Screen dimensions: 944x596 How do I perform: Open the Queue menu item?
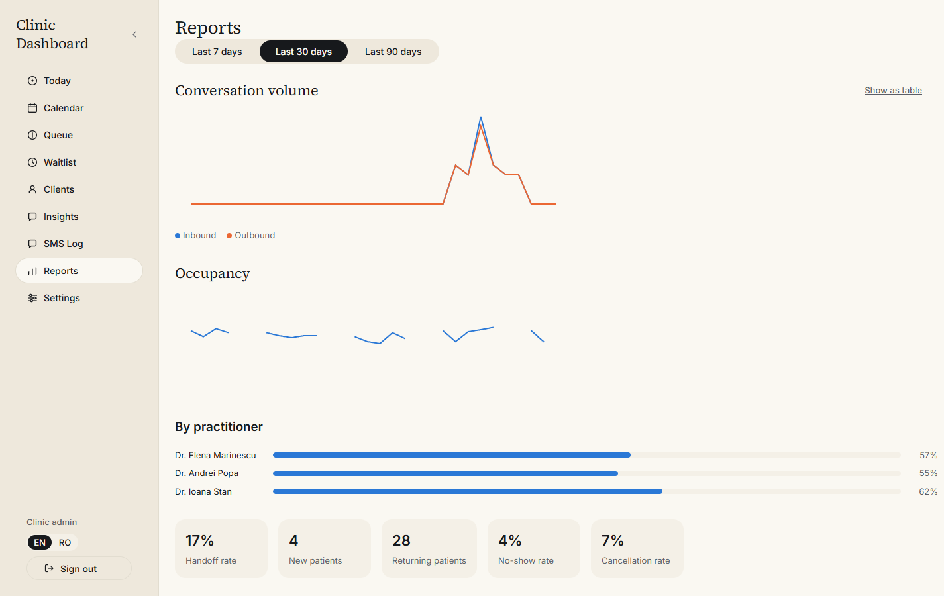(79, 135)
